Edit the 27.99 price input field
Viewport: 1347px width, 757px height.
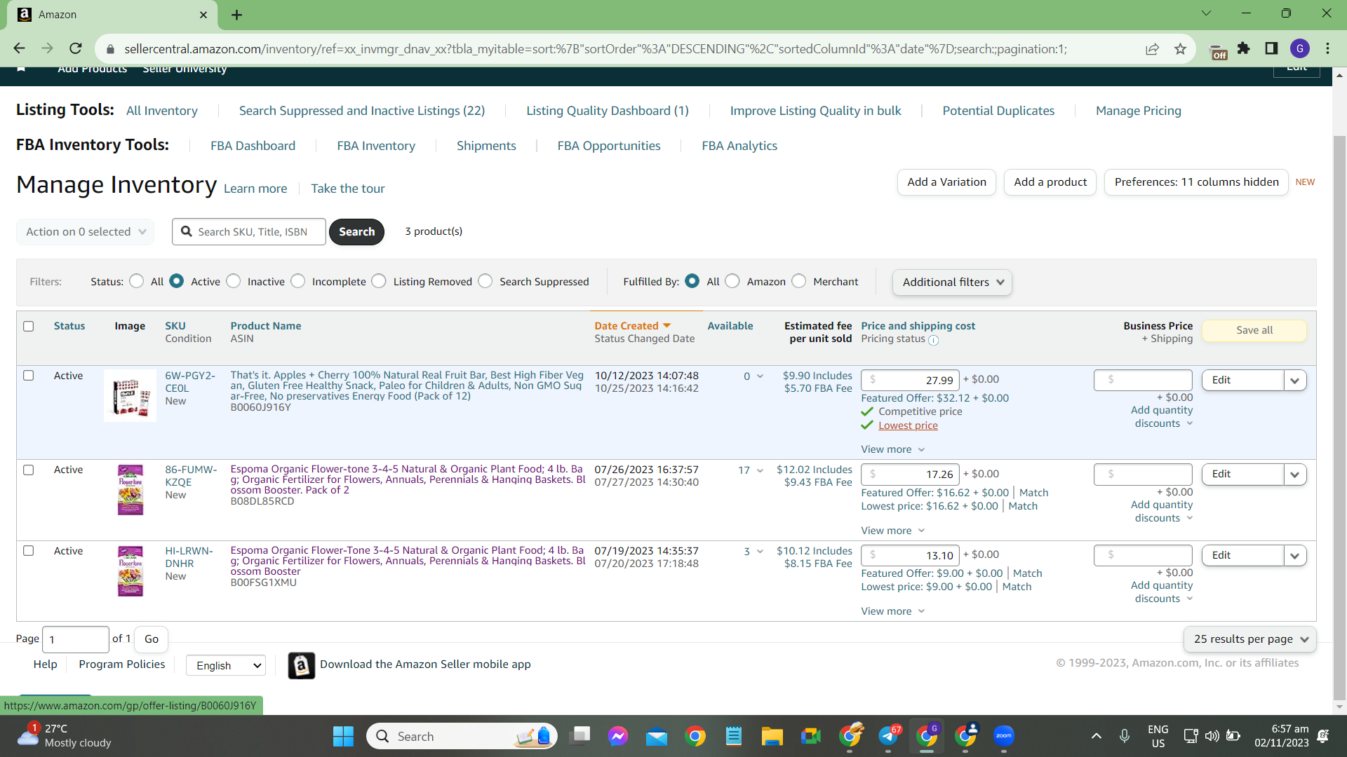coord(910,380)
